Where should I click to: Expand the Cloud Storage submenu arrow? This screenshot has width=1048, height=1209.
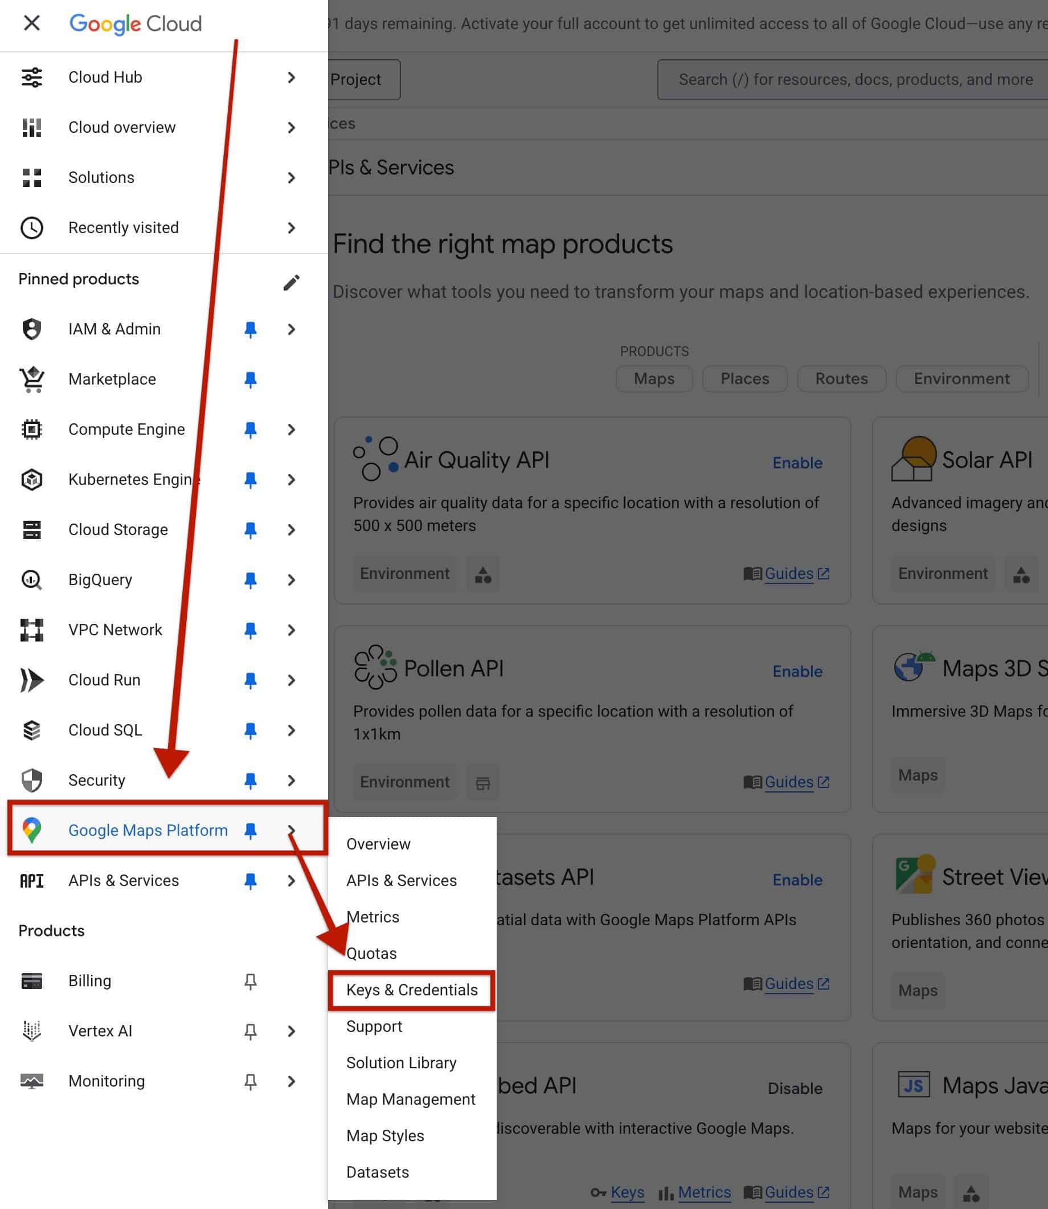point(291,530)
